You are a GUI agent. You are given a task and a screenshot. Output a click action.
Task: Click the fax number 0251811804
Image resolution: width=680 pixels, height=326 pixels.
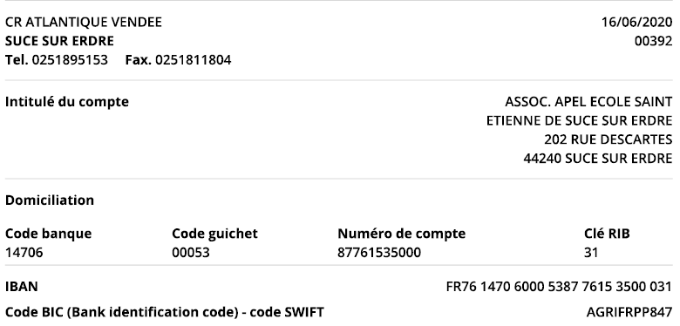(x=193, y=60)
